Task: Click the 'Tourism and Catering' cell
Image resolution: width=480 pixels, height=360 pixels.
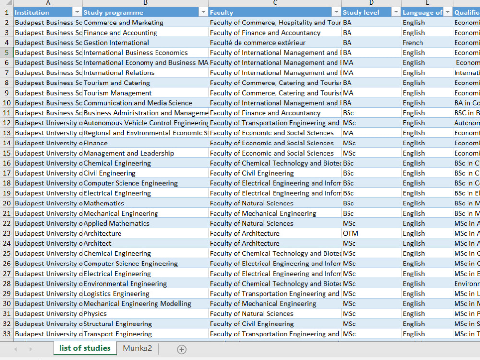Action: click(x=145, y=83)
